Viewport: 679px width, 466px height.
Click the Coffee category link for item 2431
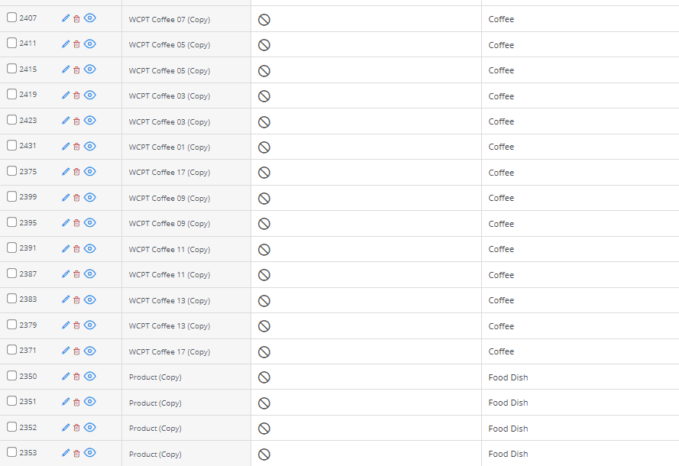click(501, 147)
